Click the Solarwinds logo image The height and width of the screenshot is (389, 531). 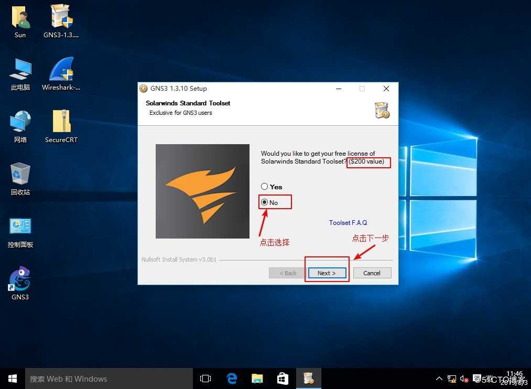(x=202, y=191)
